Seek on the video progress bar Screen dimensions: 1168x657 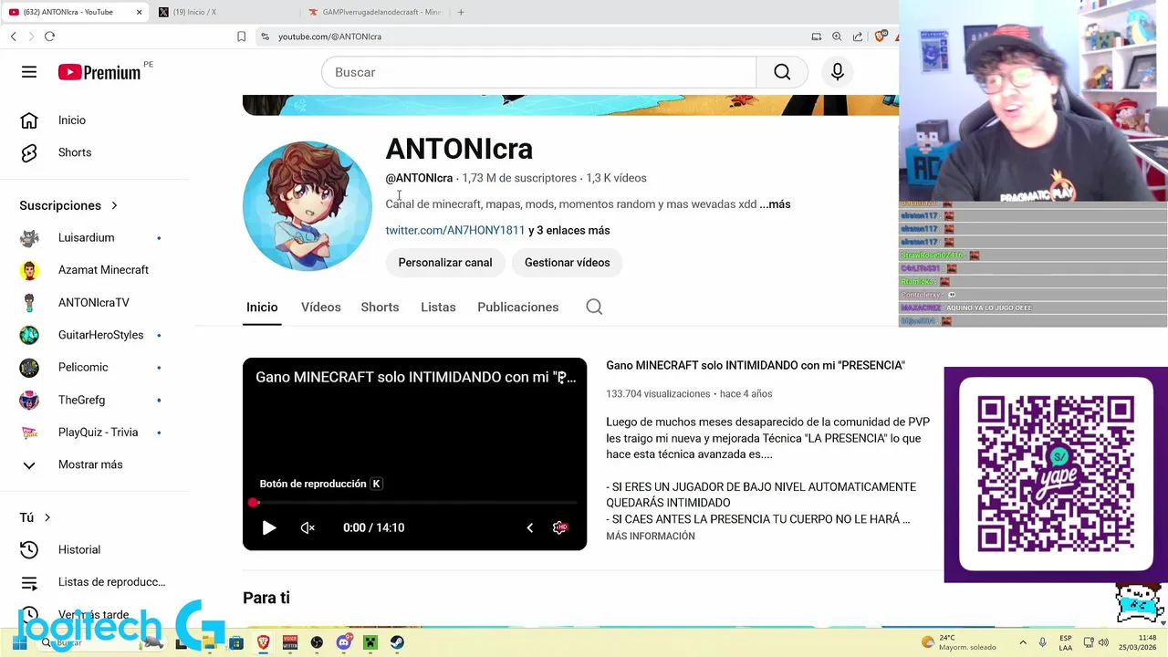pyautogui.click(x=414, y=503)
